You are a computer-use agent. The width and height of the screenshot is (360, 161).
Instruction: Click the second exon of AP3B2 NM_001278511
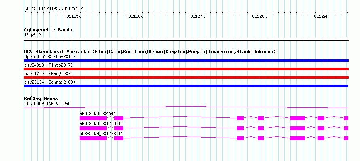119,138
